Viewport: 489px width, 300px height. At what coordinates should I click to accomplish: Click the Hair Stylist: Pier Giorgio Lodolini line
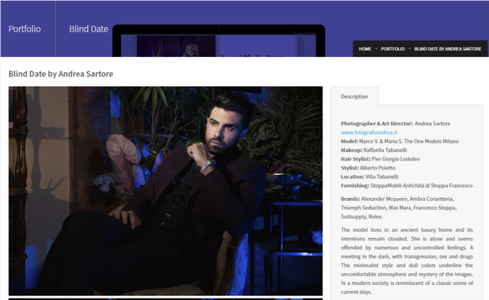pos(380,159)
